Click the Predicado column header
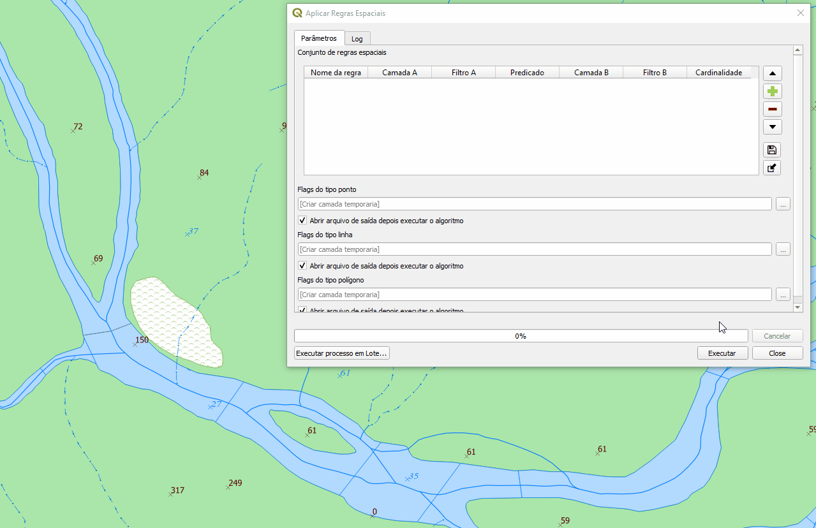The image size is (816, 528). pos(527,73)
